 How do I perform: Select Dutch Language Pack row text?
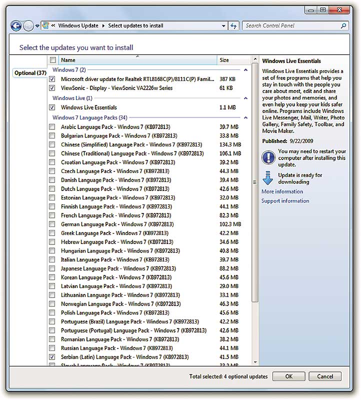click(115, 189)
